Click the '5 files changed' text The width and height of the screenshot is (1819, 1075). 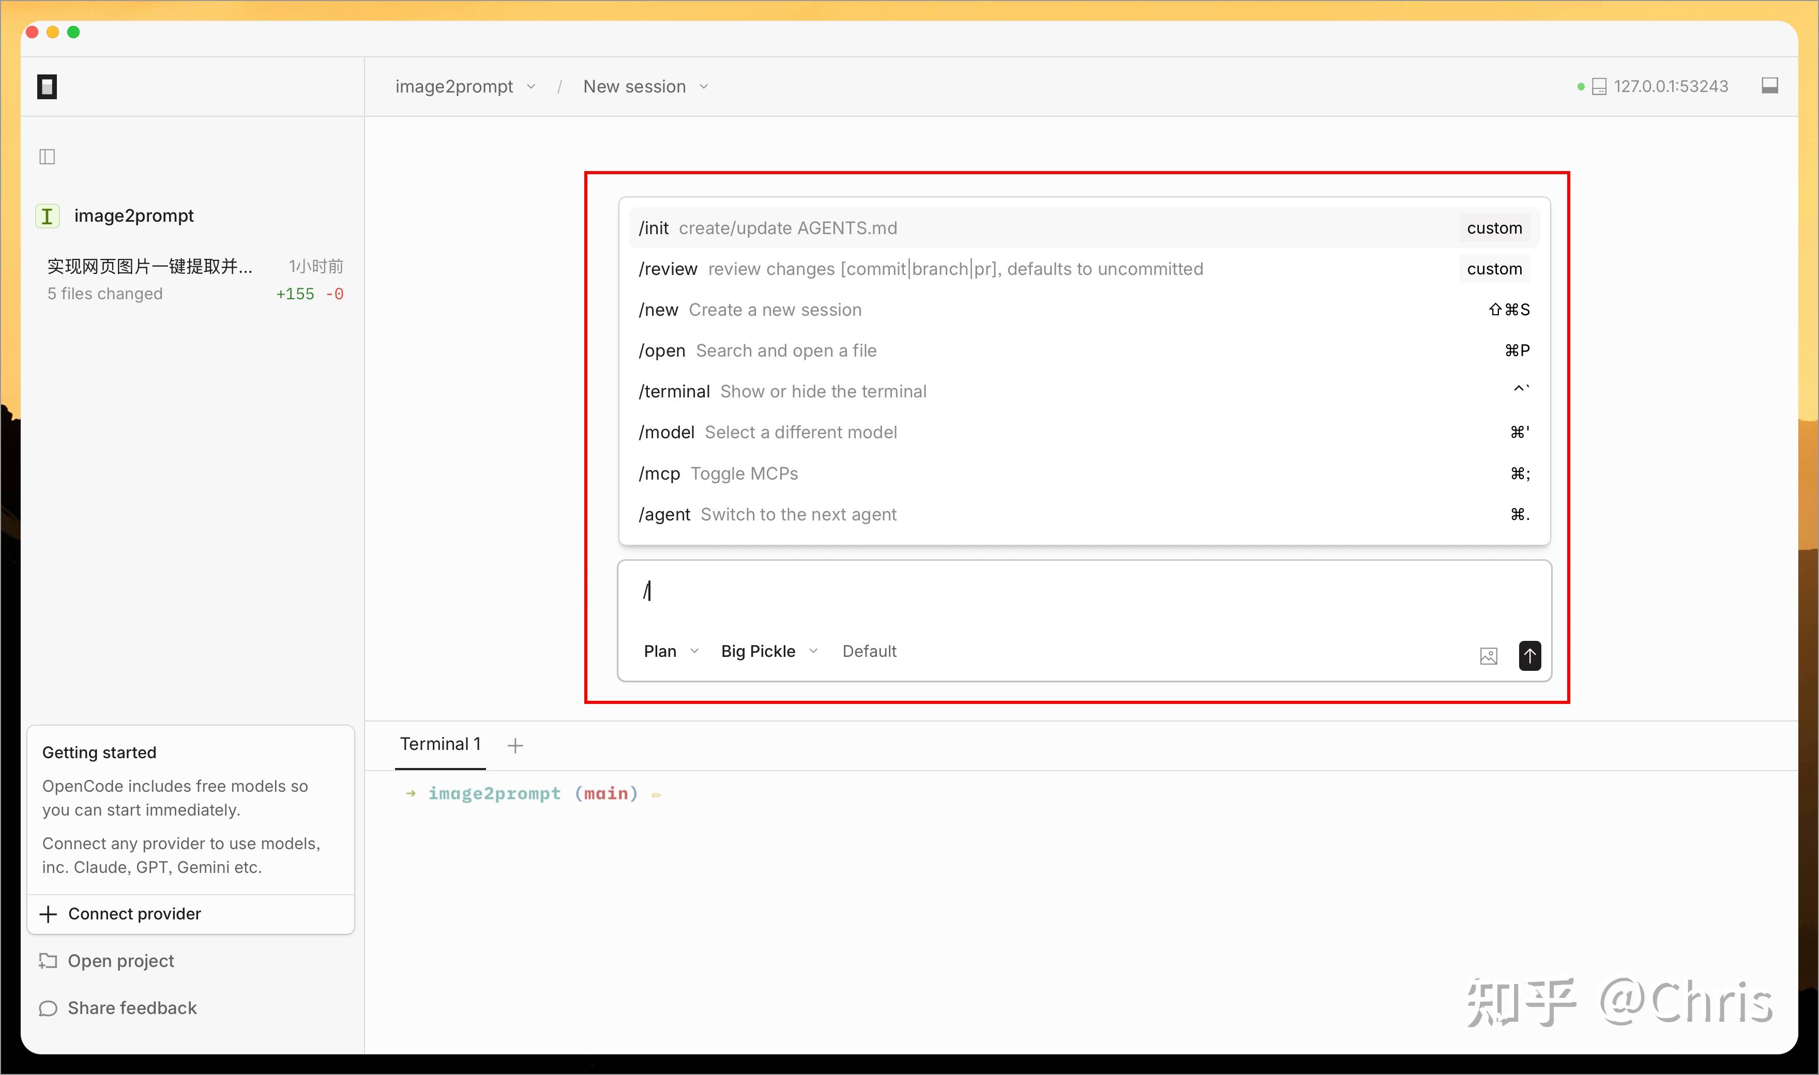tap(105, 294)
